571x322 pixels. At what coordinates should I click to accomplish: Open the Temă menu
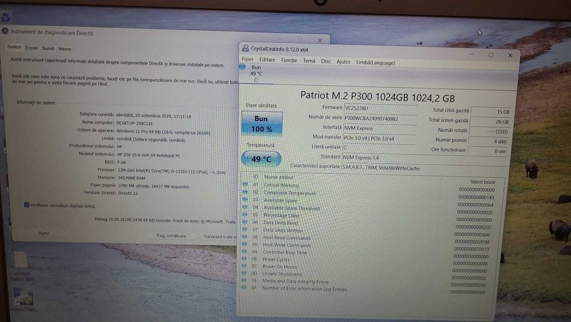(x=309, y=61)
